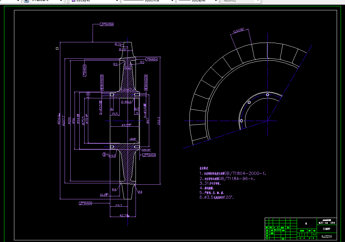Select the right R4 fillet label

pos(140,192)
